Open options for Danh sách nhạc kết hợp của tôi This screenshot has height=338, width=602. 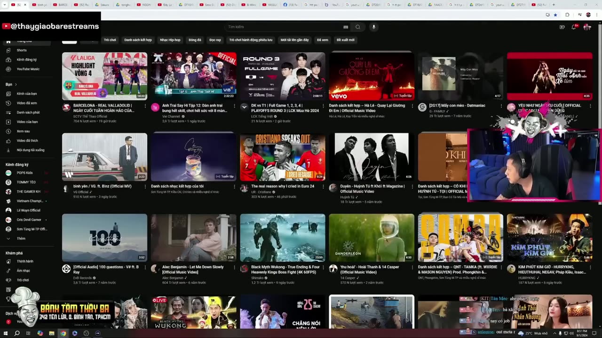pos(234,186)
